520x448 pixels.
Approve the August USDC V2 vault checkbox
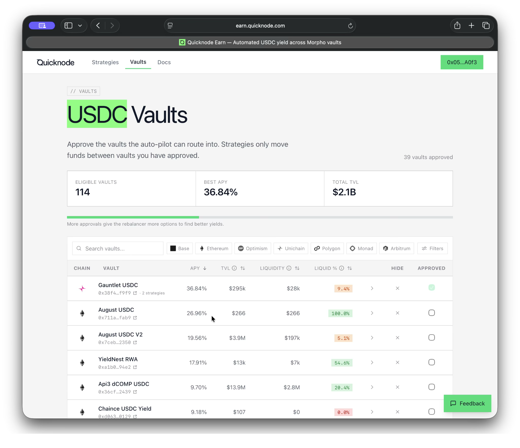coord(431,338)
